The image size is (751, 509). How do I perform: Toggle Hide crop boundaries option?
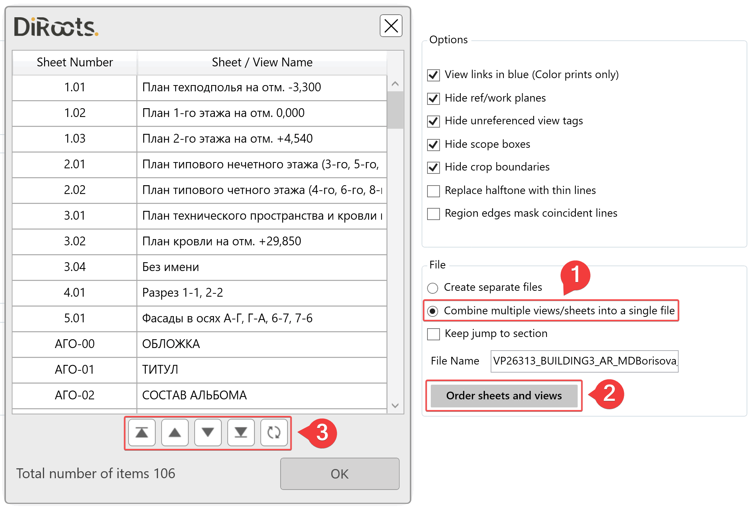coord(434,168)
